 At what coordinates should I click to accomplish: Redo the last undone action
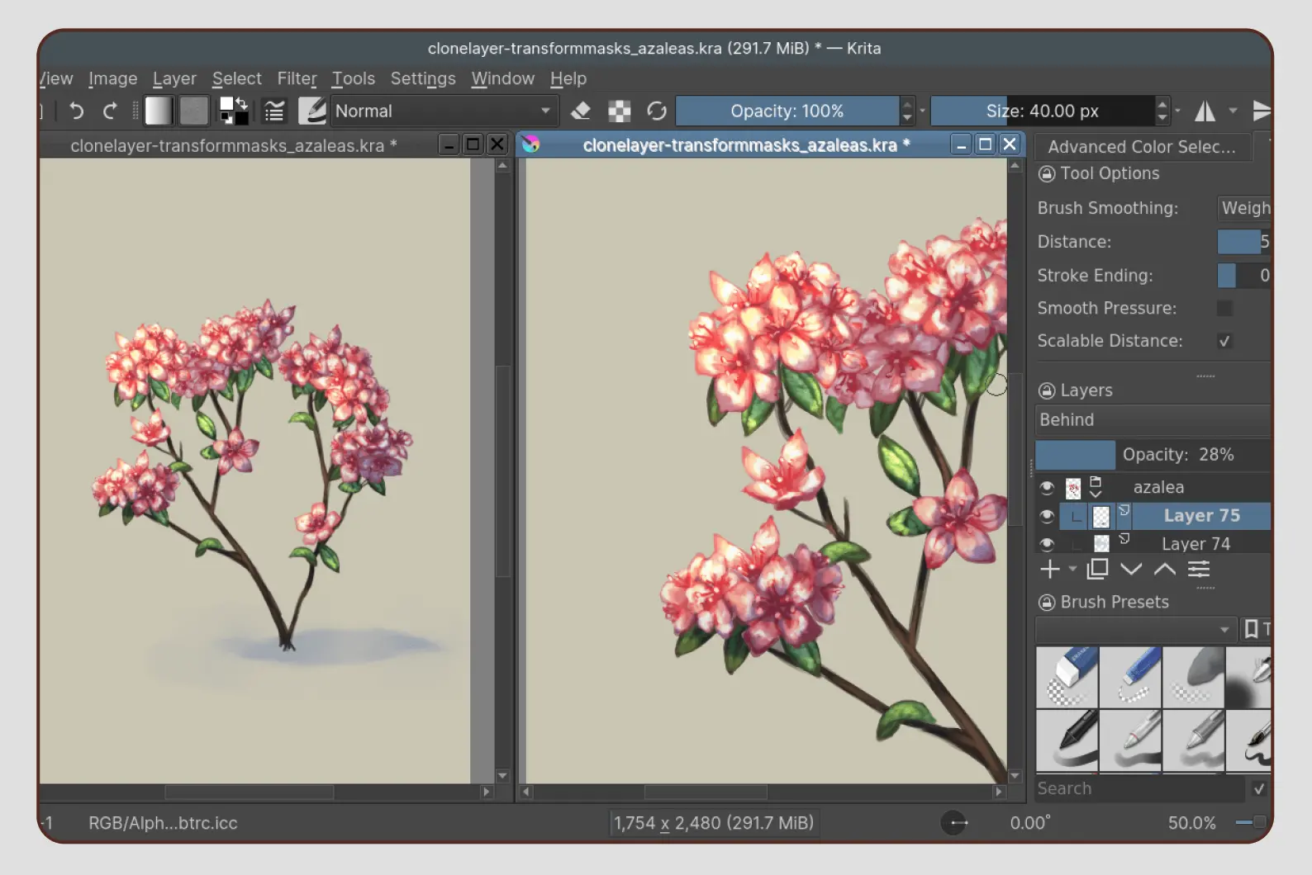pyautogui.click(x=110, y=111)
